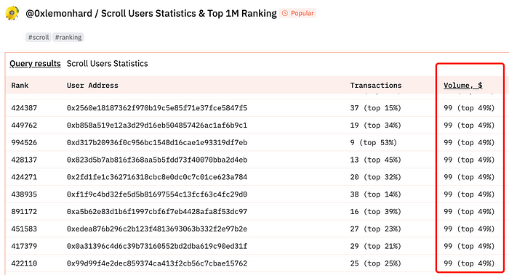Image resolution: width=509 pixels, height=275 pixels.
Task: Sort by the Rank column header
Action: coord(20,86)
